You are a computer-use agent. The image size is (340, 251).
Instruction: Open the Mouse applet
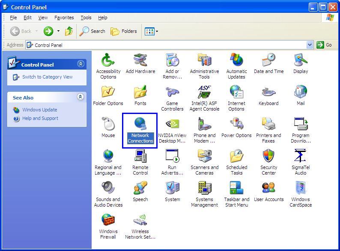(108, 127)
